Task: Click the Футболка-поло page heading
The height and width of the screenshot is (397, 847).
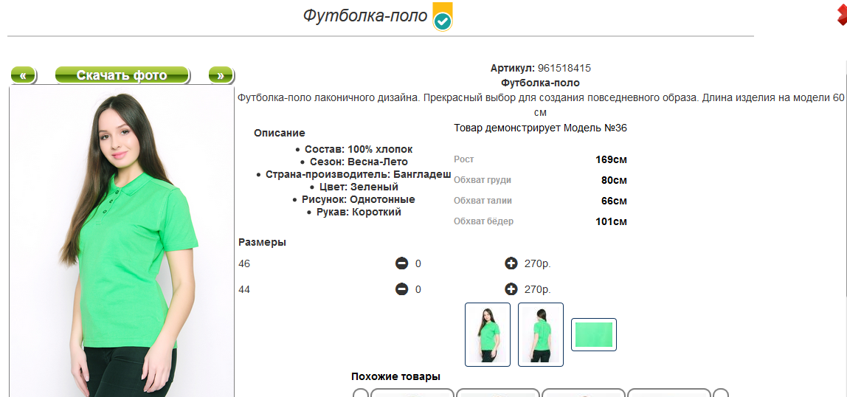Action: click(x=365, y=15)
